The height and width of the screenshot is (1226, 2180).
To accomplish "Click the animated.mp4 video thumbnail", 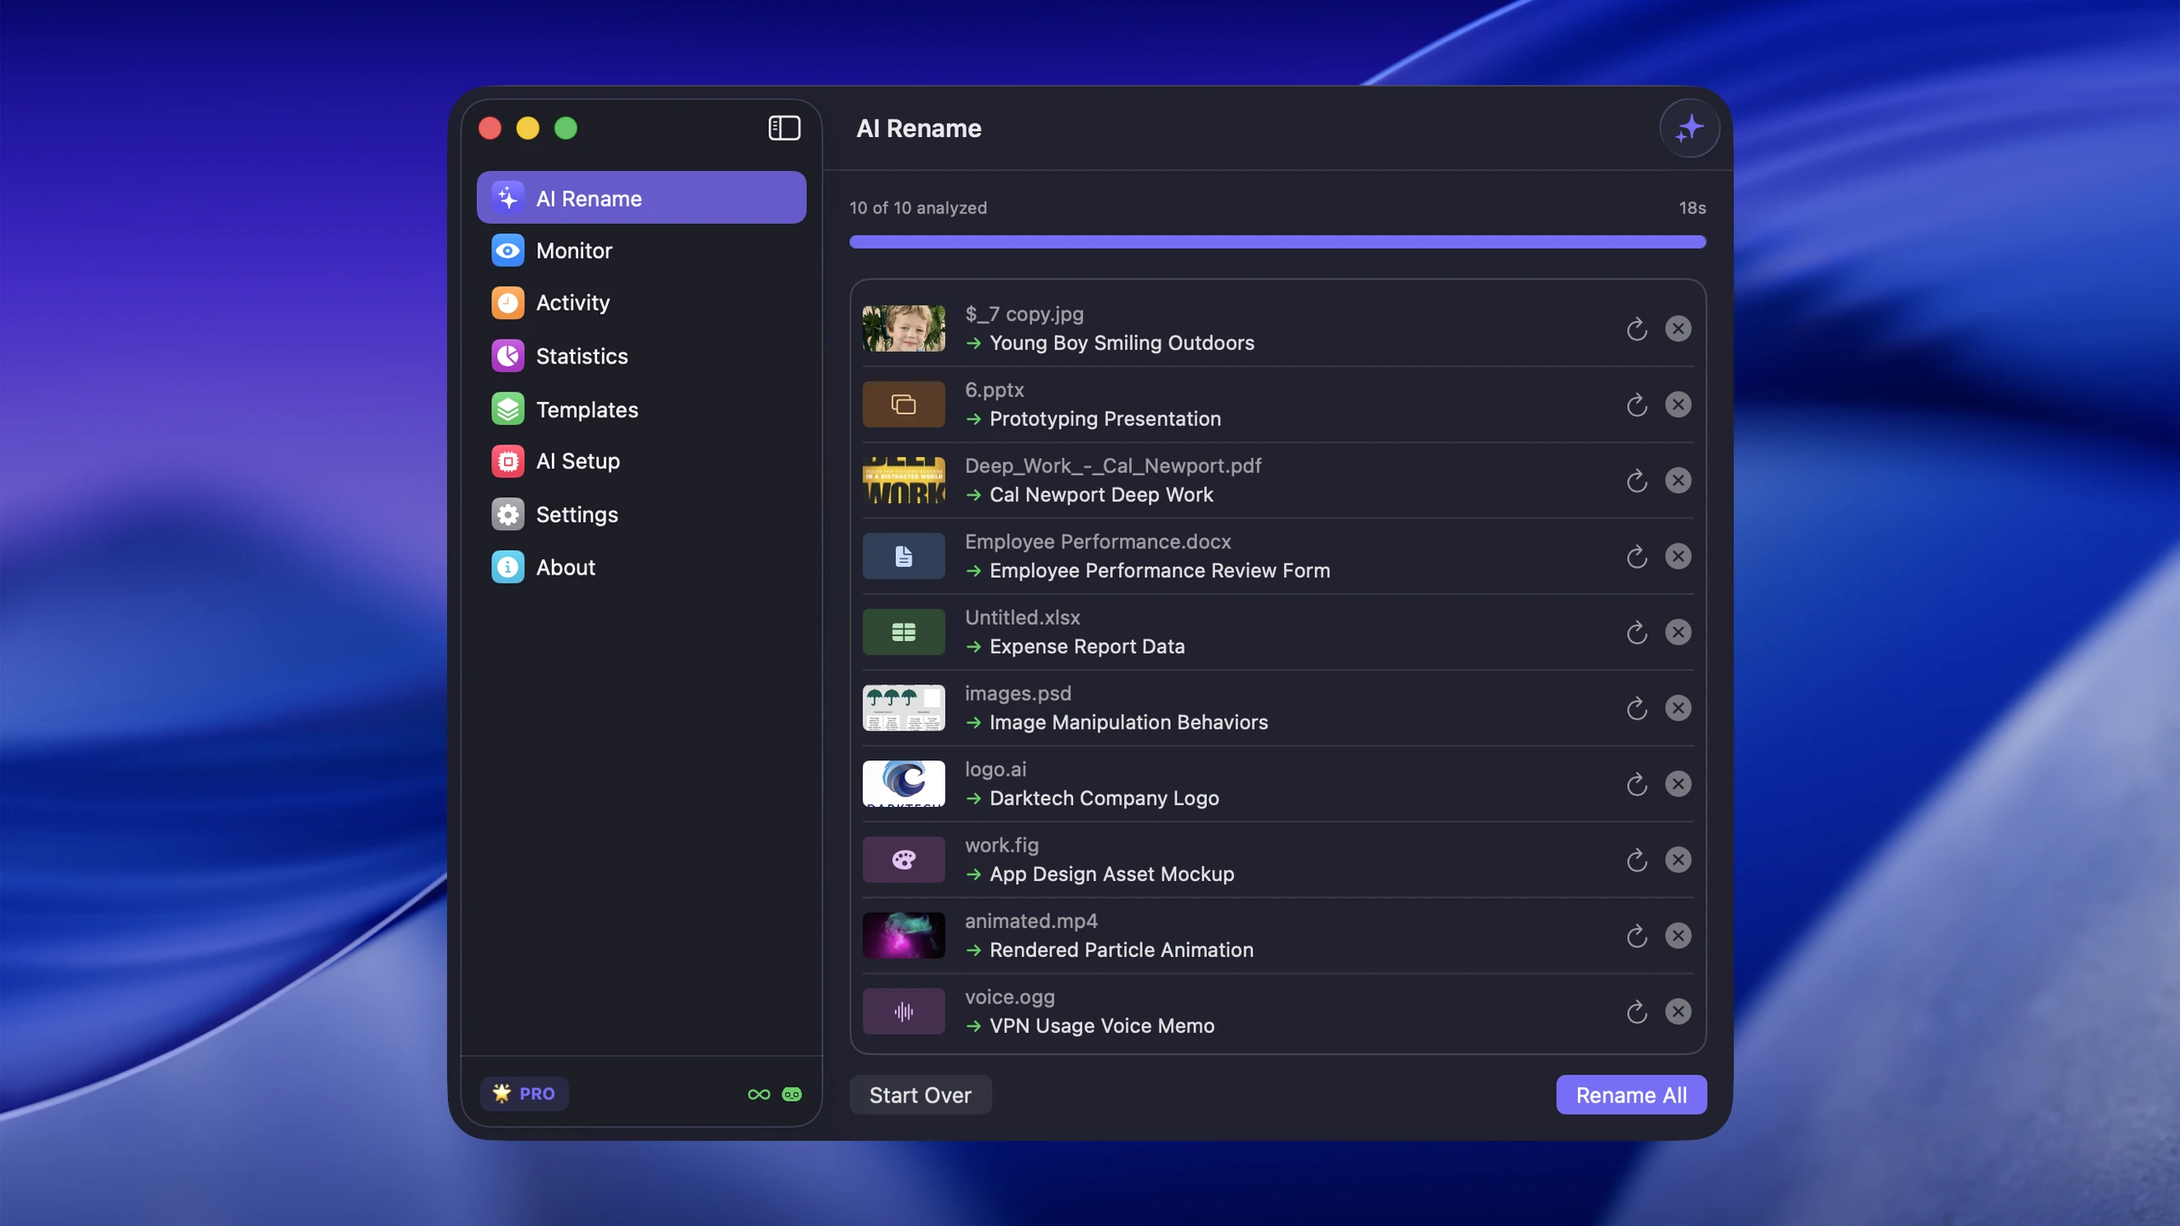I will [904, 936].
